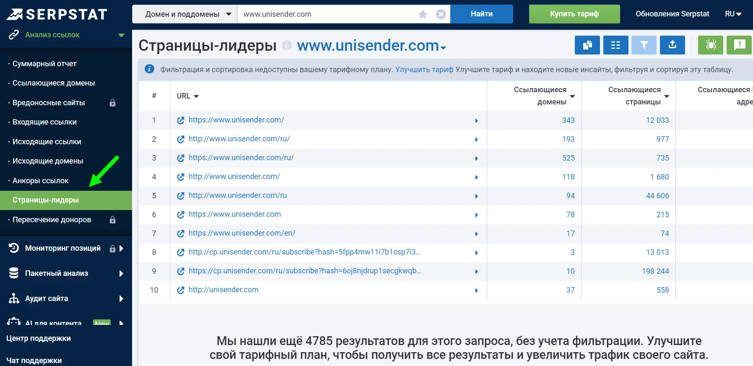Collapse the Анализ ссылок section
Screen dimensions: 753x366
121,35
